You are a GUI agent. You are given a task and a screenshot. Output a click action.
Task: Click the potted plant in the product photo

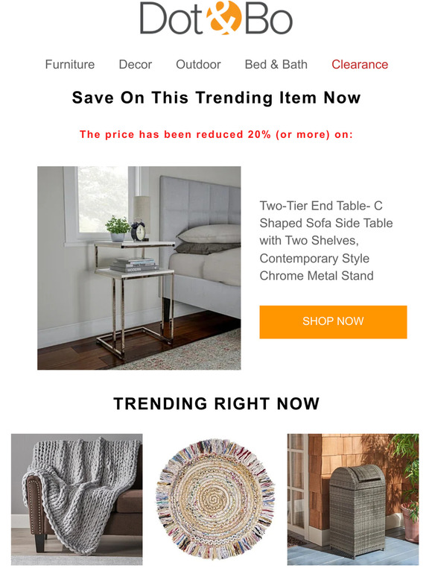tap(118, 229)
